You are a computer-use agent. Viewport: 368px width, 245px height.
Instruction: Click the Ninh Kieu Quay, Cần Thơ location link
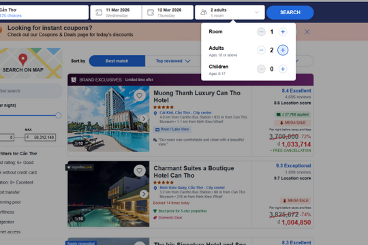[x=192, y=188]
